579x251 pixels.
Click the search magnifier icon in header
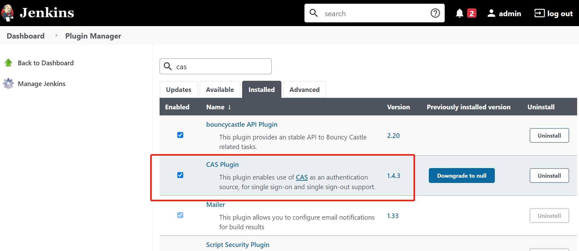(313, 13)
